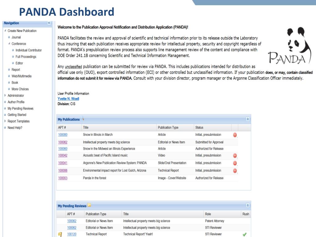Sort pending reviews by Rush column

(x=246, y=214)
